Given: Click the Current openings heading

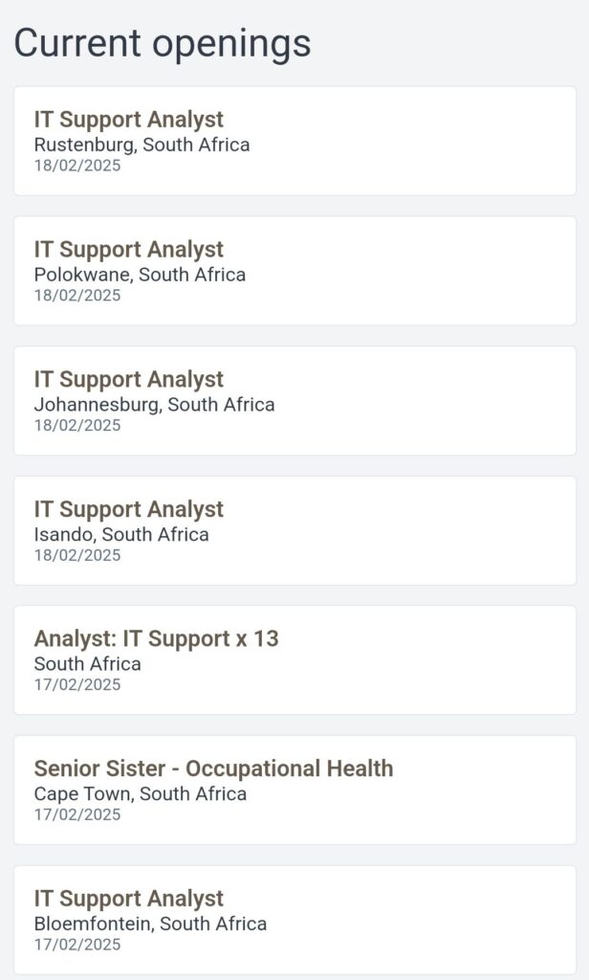Looking at the screenshot, I should 163,43.
